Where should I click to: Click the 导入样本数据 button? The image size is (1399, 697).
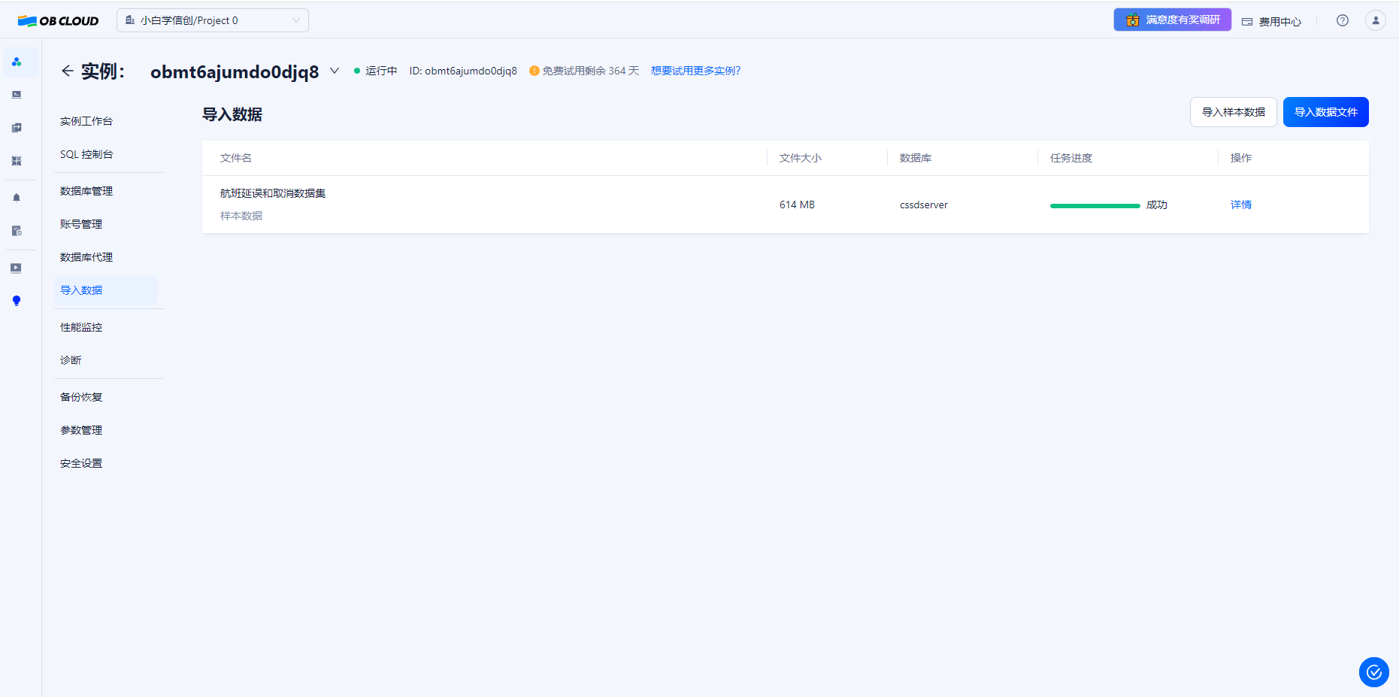pos(1234,112)
